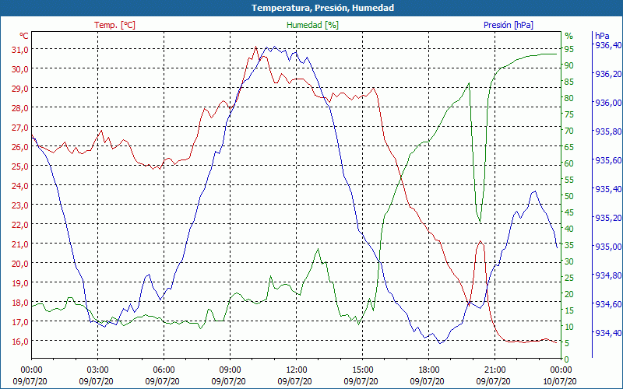Click the '934,80' pressure axis value
The width and height of the screenshot is (623, 389).
(x=609, y=275)
